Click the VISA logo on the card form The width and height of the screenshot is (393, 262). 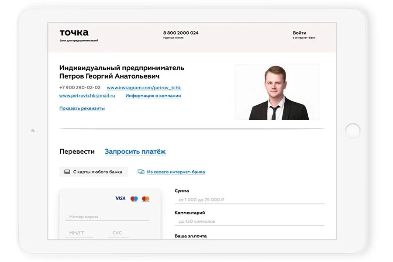(121, 198)
